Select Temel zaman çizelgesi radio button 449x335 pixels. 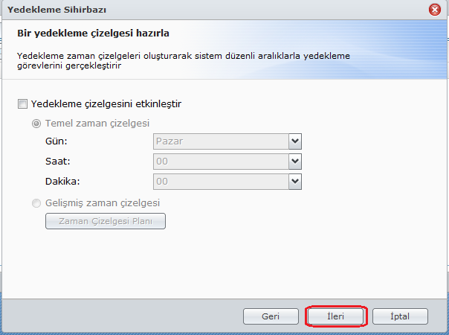click(36, 123)
